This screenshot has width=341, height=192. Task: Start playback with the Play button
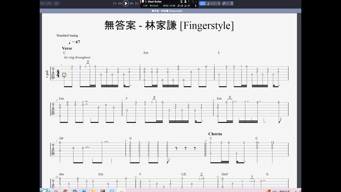(x=126, y=3)
